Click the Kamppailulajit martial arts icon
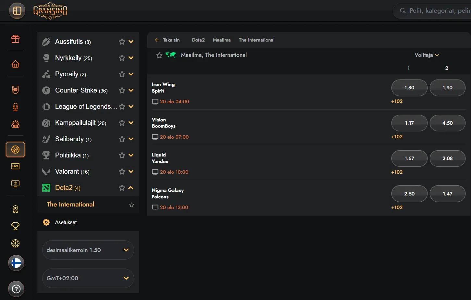This screenshot has width=471, height=300. click(46, 123)
